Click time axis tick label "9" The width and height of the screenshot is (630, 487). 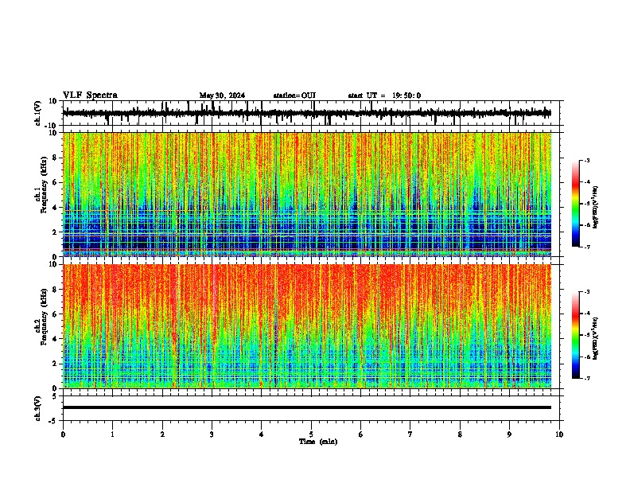[509, 434]
